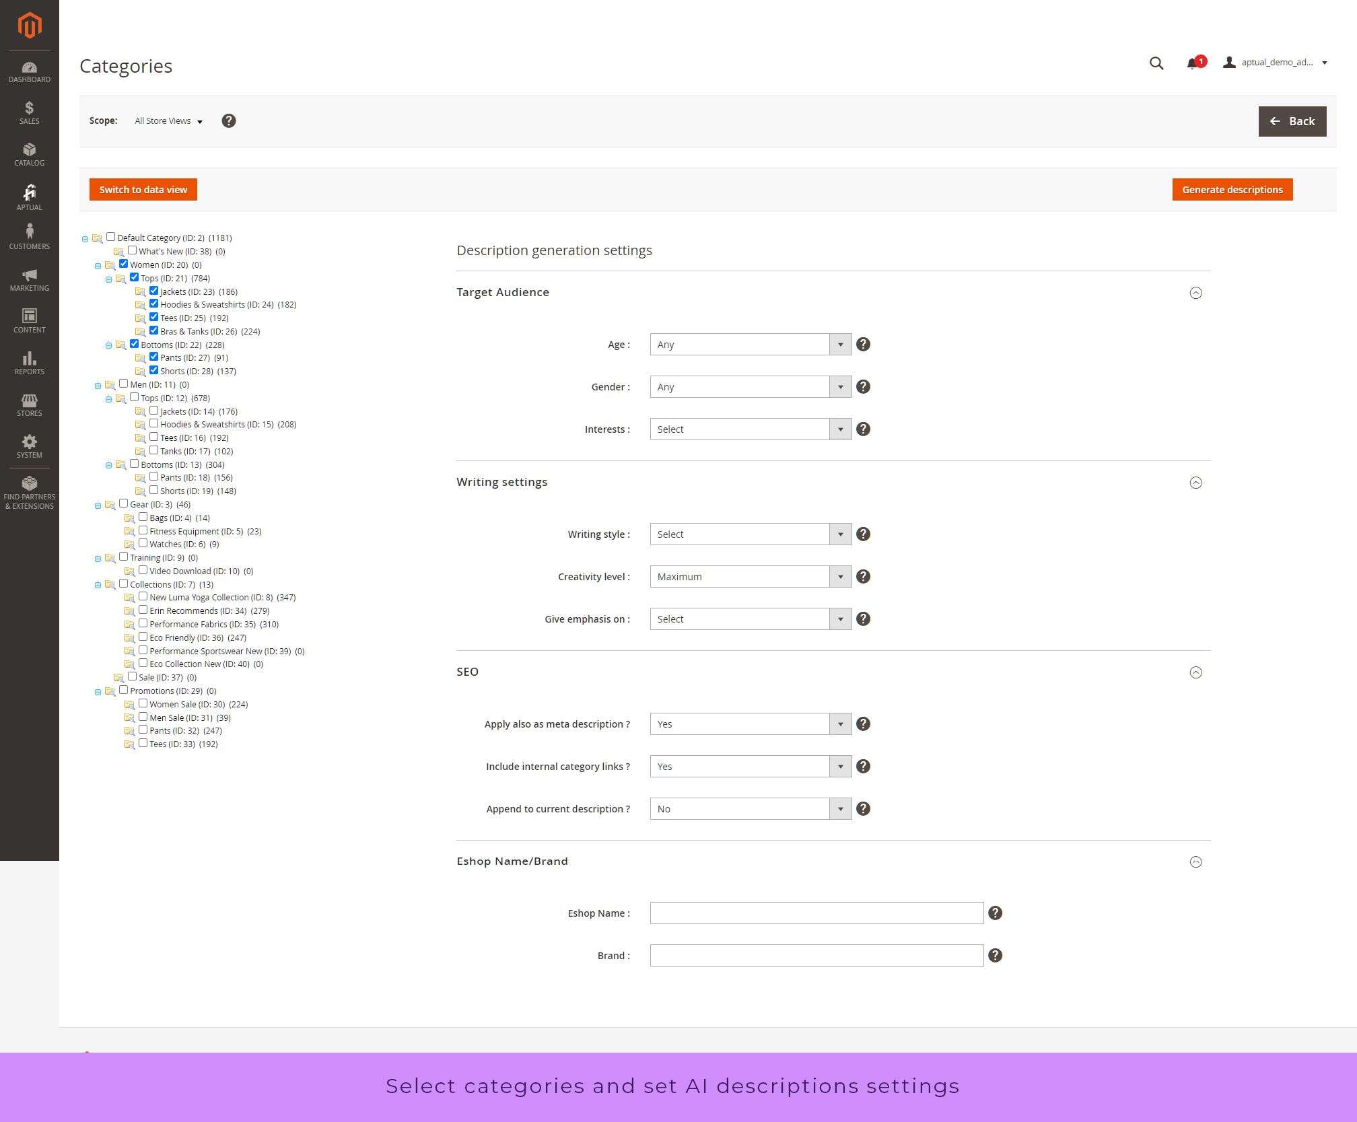The image size is (1357, 1122).
Task: Click help icon beside Creativity level
Action: [x=863, y=577]
